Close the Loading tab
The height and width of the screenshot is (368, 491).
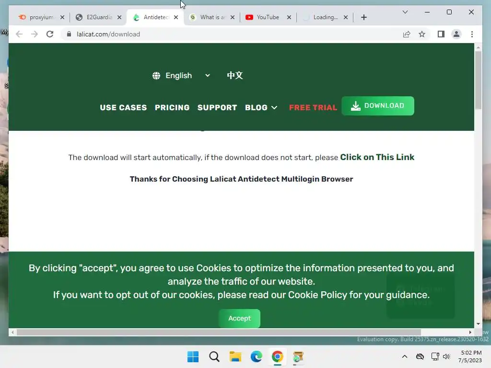point(346,18)
